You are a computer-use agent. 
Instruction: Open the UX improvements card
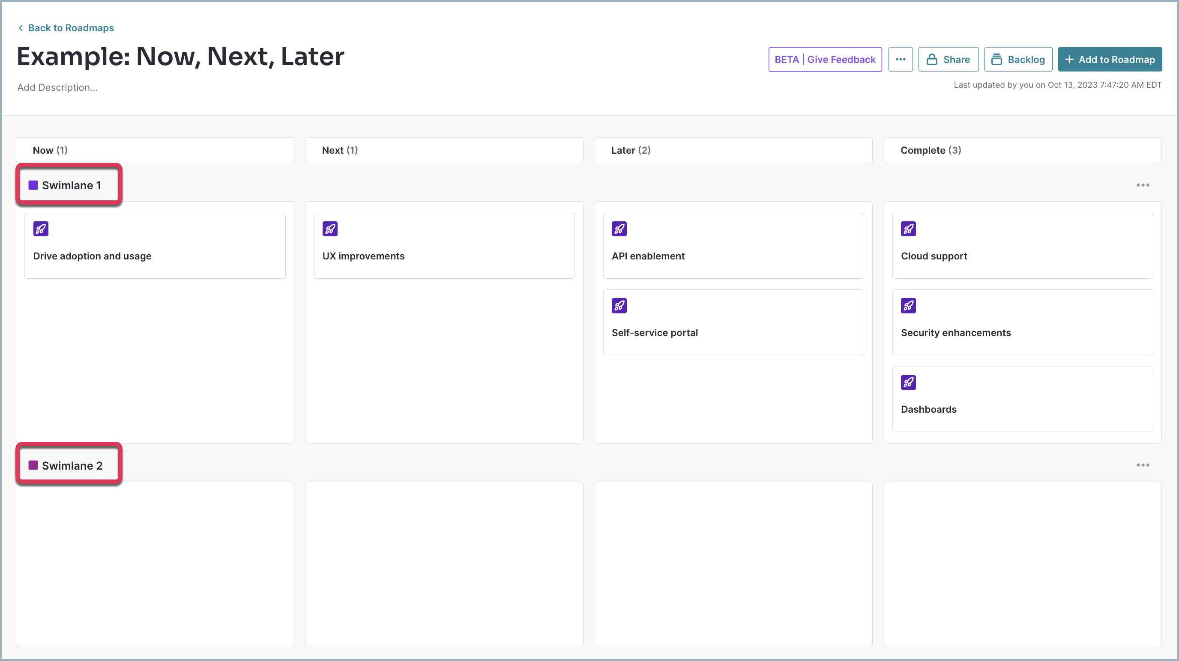pyautogui.click(x=444, y=246)
